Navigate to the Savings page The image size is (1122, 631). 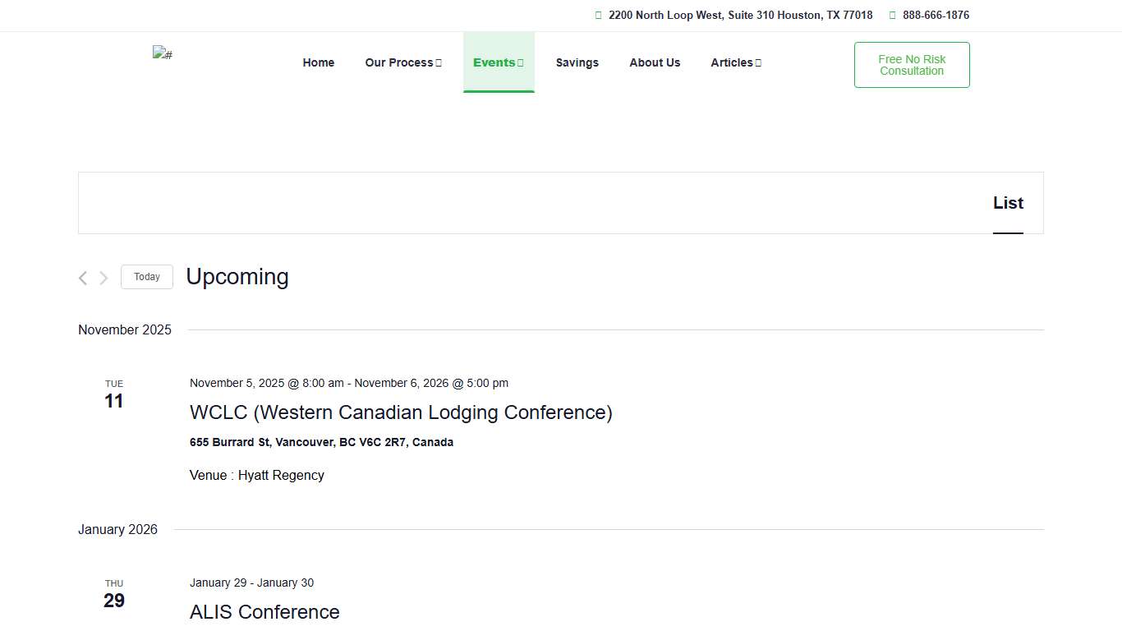tap(577, 62)
